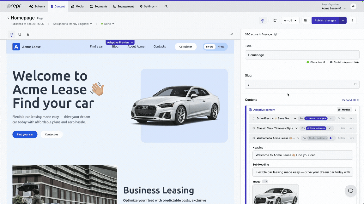The image size is (364, 204).
Task: Add a segment for All other customers
Action: [x=331, y=138]
